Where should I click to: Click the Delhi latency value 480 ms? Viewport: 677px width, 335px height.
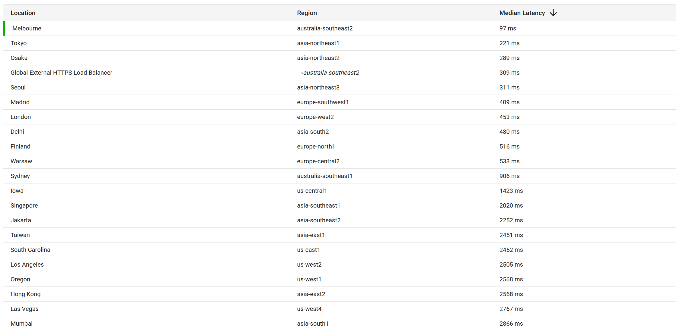coord(509,132)
